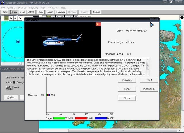Click the green V SMALL target legend swatch
Screen dimensions: 184x133
pyautogui.click(x=59, y=118)
